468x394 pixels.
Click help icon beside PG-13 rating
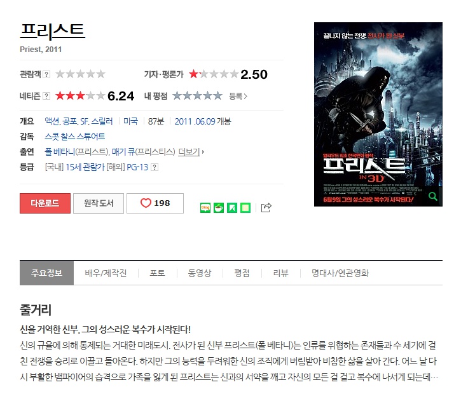[x=155, y=167]
